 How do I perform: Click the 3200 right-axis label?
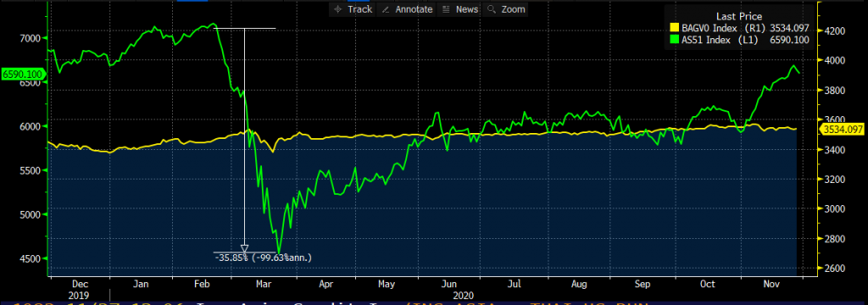tap(835, 180)
